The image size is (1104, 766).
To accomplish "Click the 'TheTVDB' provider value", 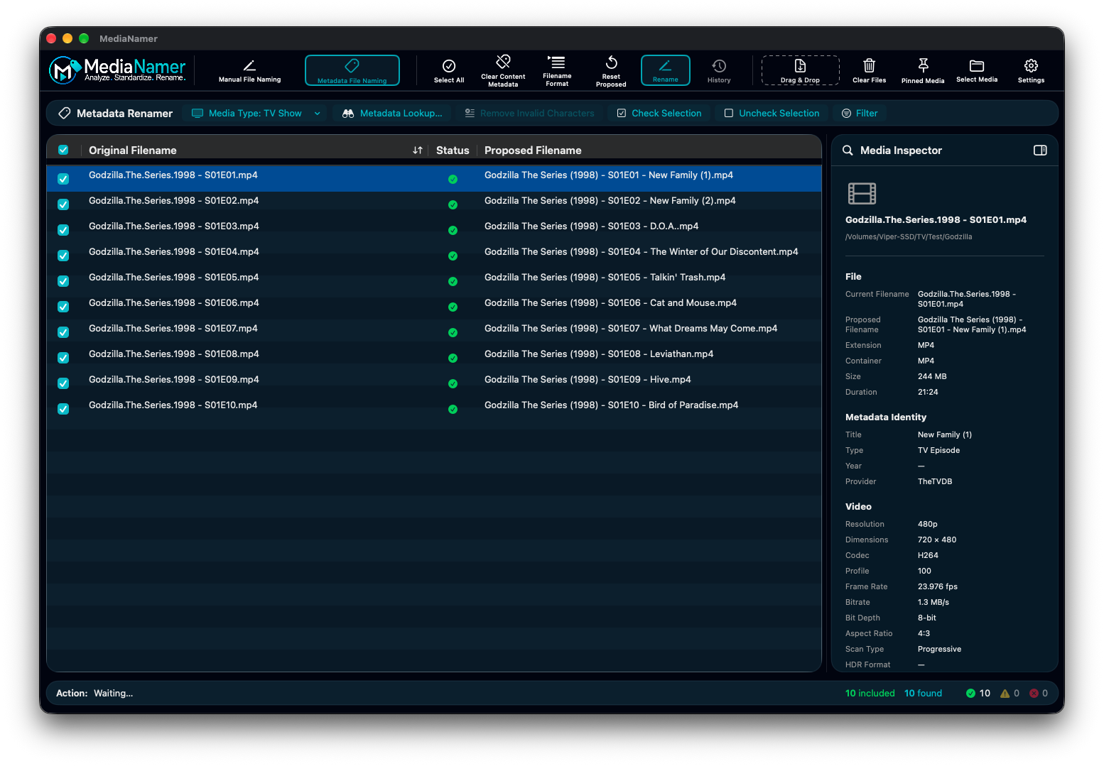I will pyautogui.click(x=935, y=481).
